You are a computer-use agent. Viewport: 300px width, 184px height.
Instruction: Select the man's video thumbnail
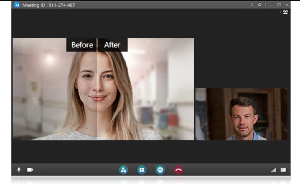241,114
